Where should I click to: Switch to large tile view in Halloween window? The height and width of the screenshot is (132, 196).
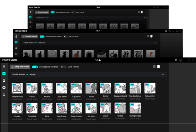(x=151, y=37)
